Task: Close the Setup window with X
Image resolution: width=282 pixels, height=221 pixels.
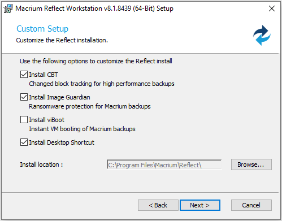Action: click(272, 8)
